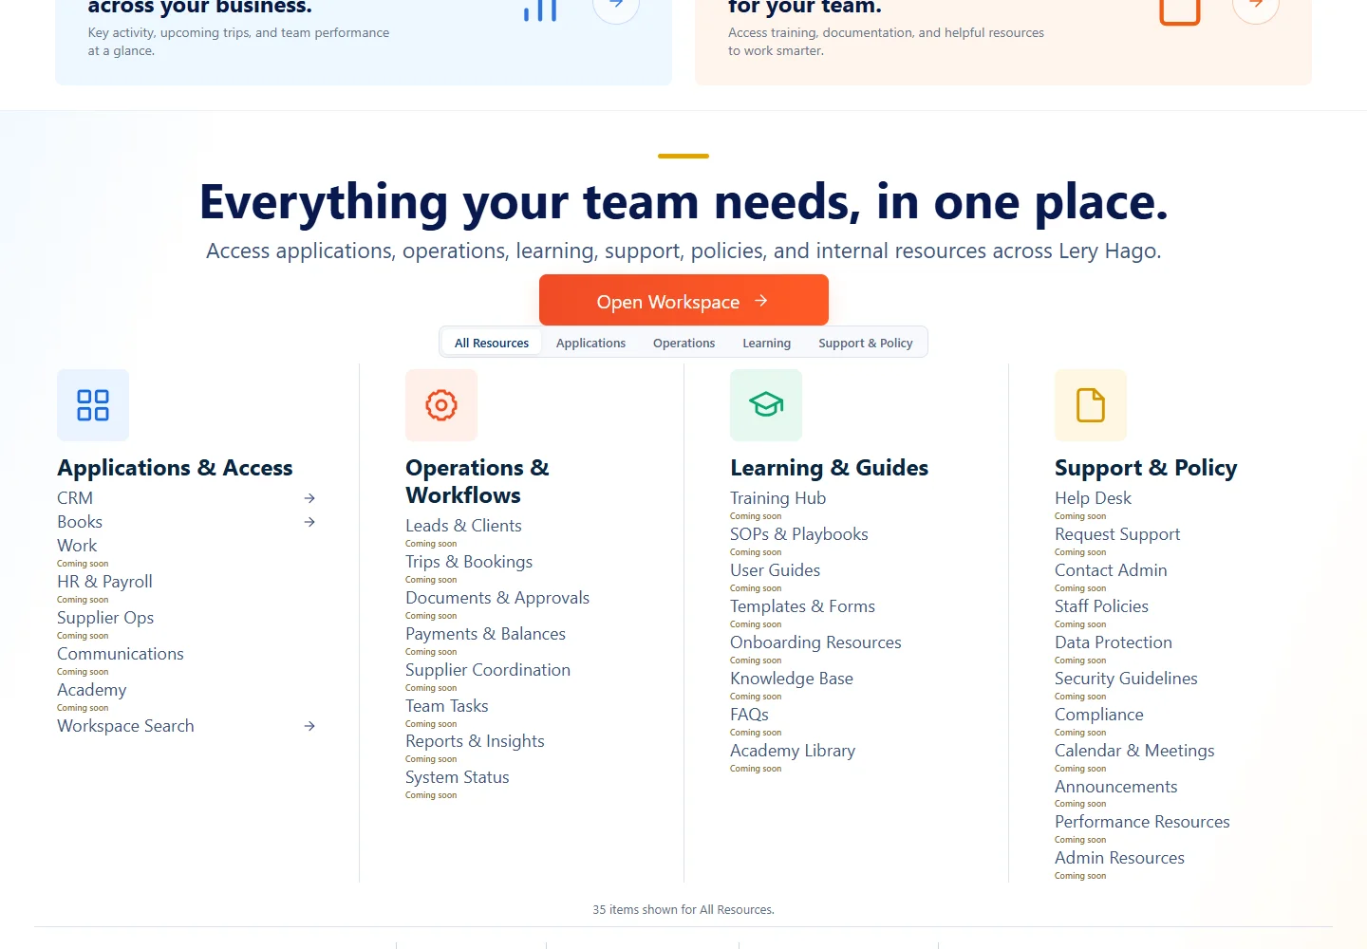Image resolution: width=1367 pixels, height=949 pixels.
Task: Click Help Desk
Action: pyautogui.click(x=1093, y=498)
